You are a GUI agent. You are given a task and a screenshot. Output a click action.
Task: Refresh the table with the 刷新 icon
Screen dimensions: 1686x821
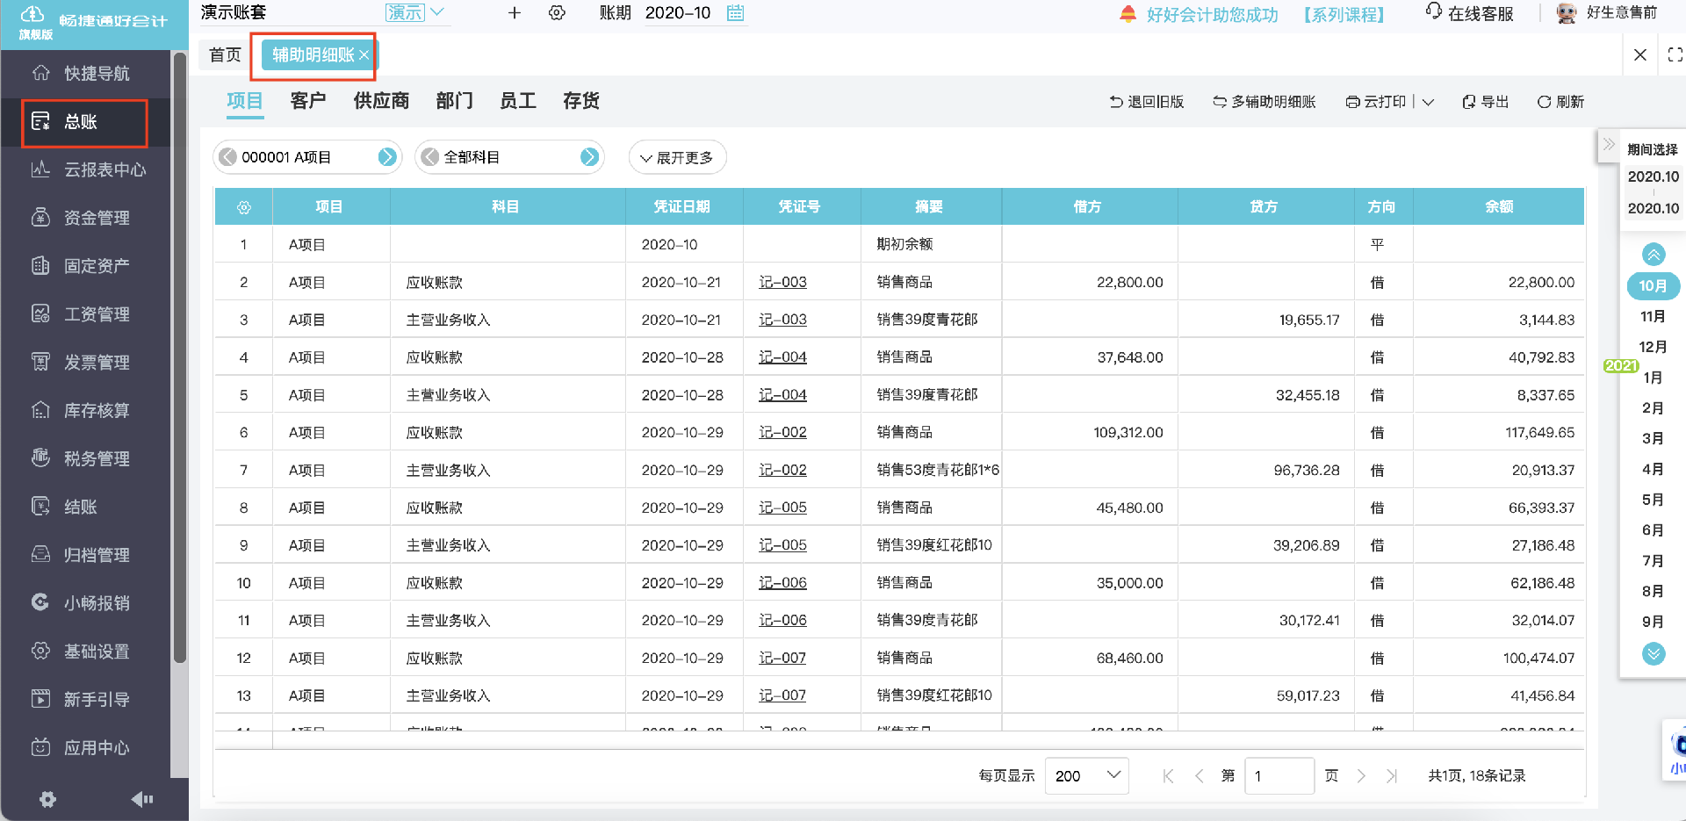1560,101
